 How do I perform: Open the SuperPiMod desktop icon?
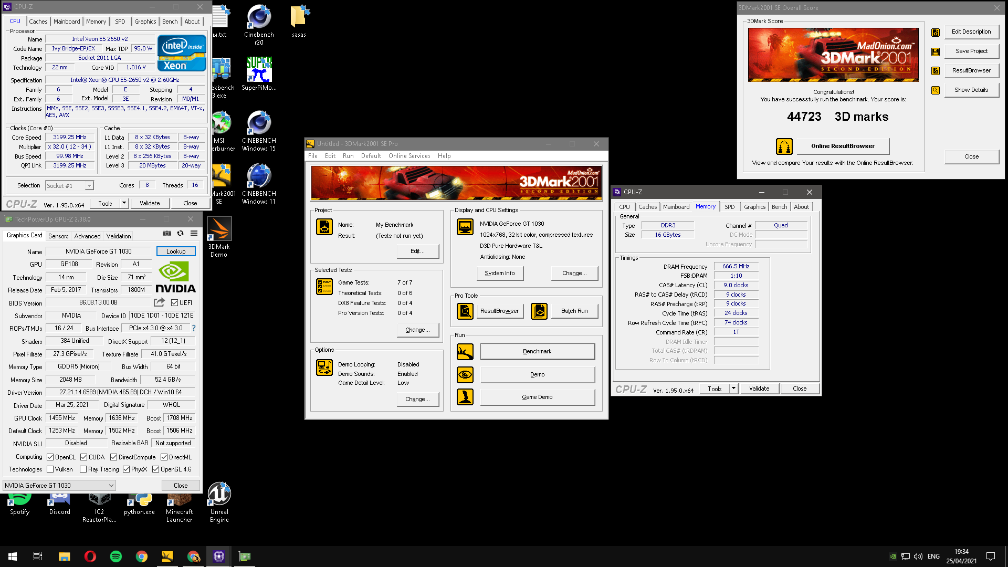[259, 74]
